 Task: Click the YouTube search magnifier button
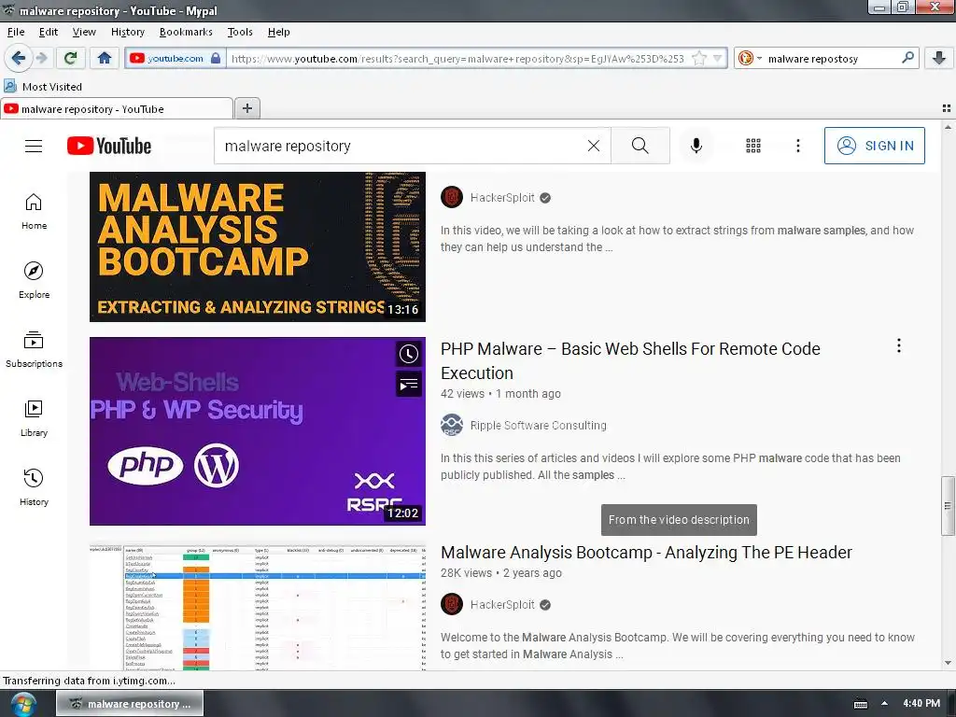640,146
